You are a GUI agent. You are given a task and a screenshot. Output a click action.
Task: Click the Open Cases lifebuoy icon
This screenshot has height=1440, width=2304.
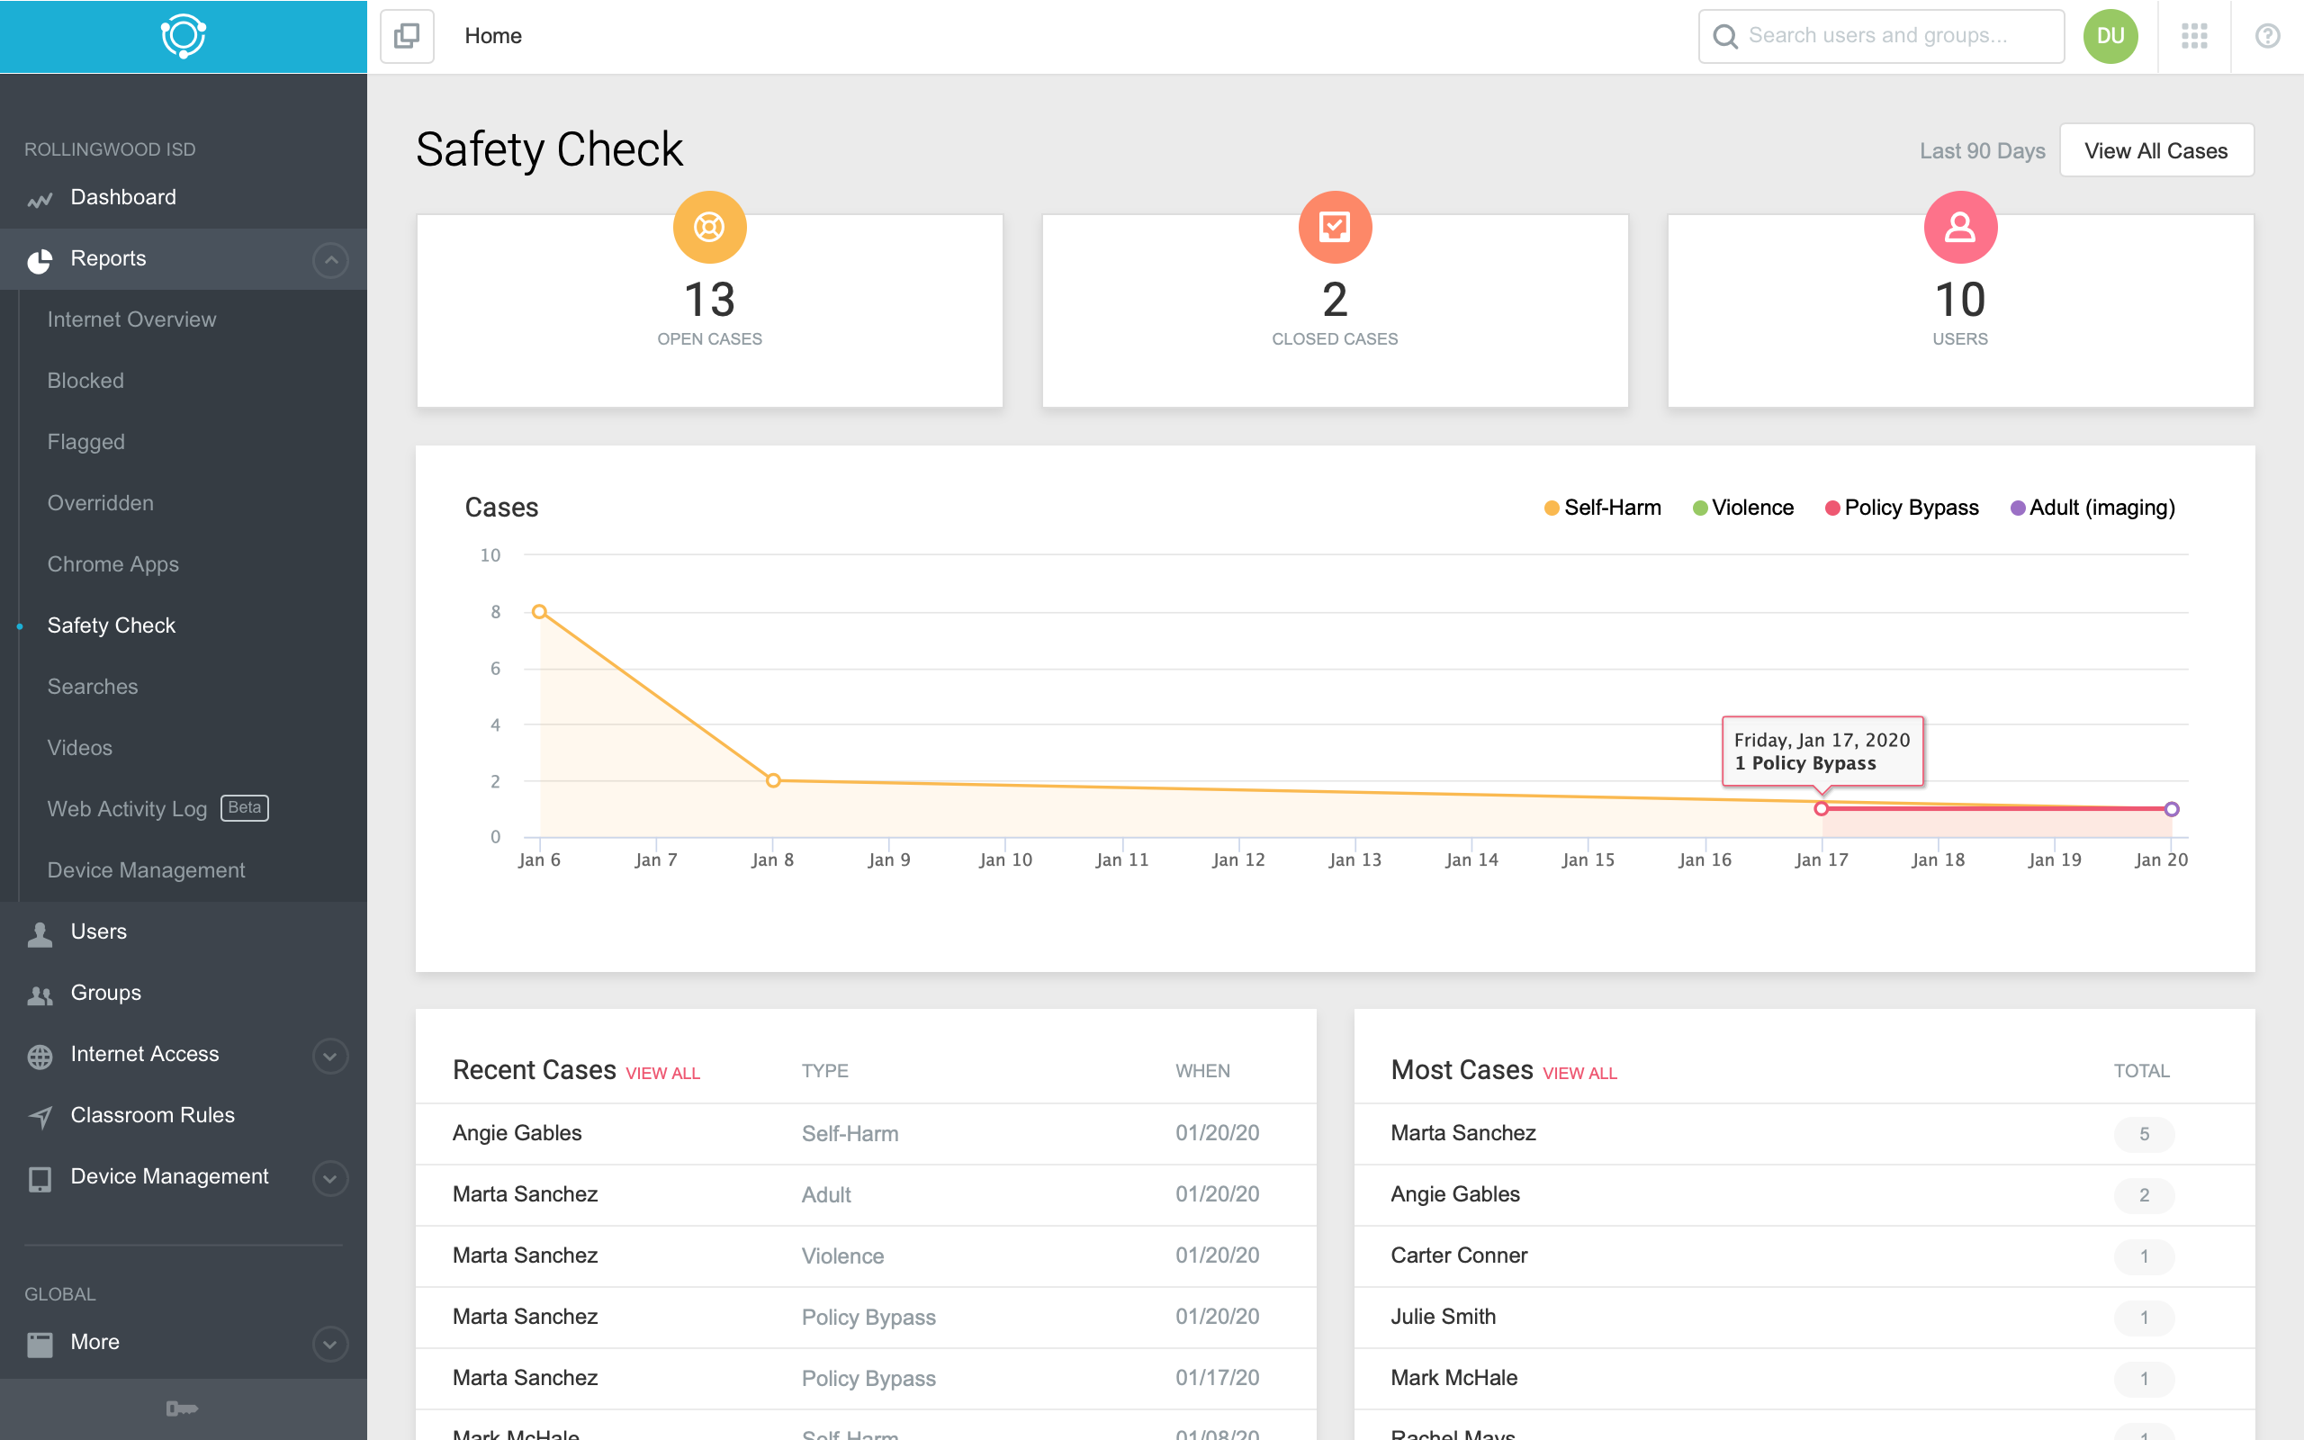pos(709,228)
